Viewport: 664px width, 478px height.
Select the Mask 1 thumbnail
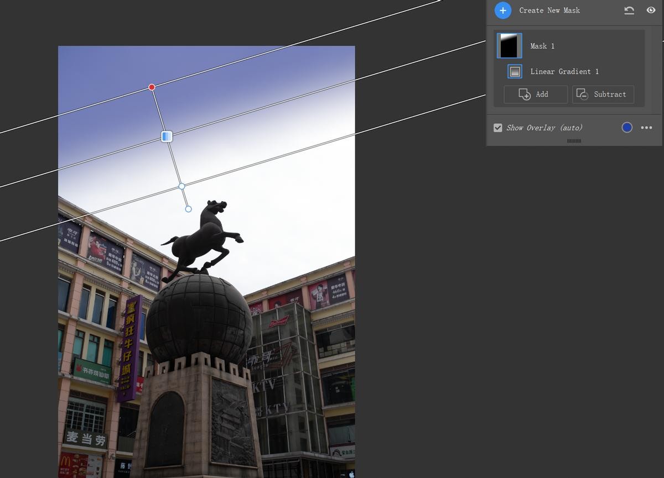[509, 46]
